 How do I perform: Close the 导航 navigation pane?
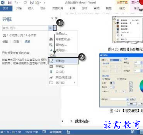point(56,18)
